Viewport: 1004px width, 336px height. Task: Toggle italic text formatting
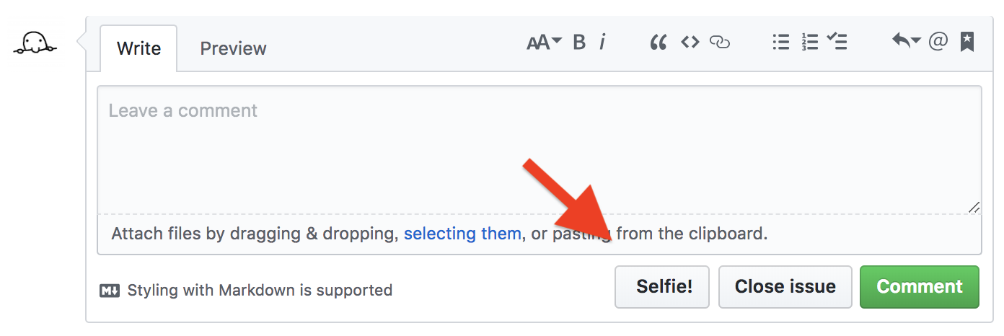pyautogui.click(x=602, y=43)
